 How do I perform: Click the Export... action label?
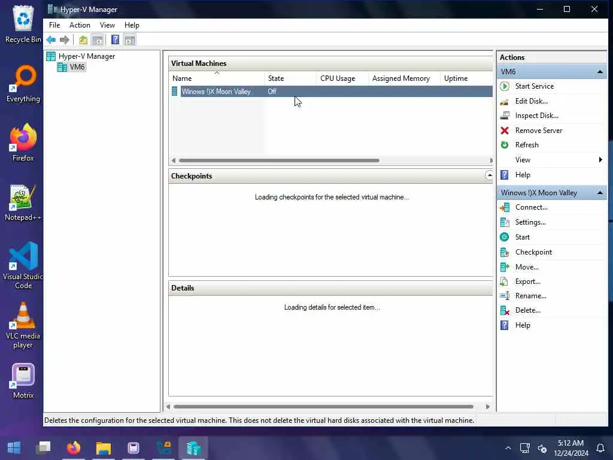(528, 282)
